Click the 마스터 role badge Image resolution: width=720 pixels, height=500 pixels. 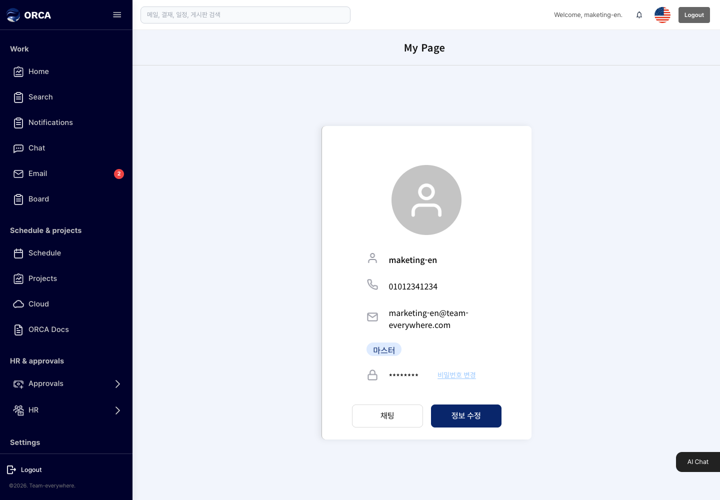pos(384,349)
